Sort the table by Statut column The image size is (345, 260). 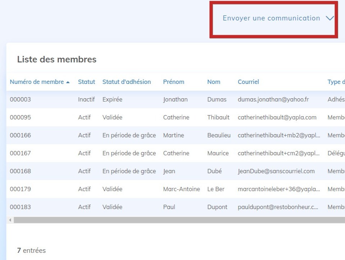pos(86,82)
